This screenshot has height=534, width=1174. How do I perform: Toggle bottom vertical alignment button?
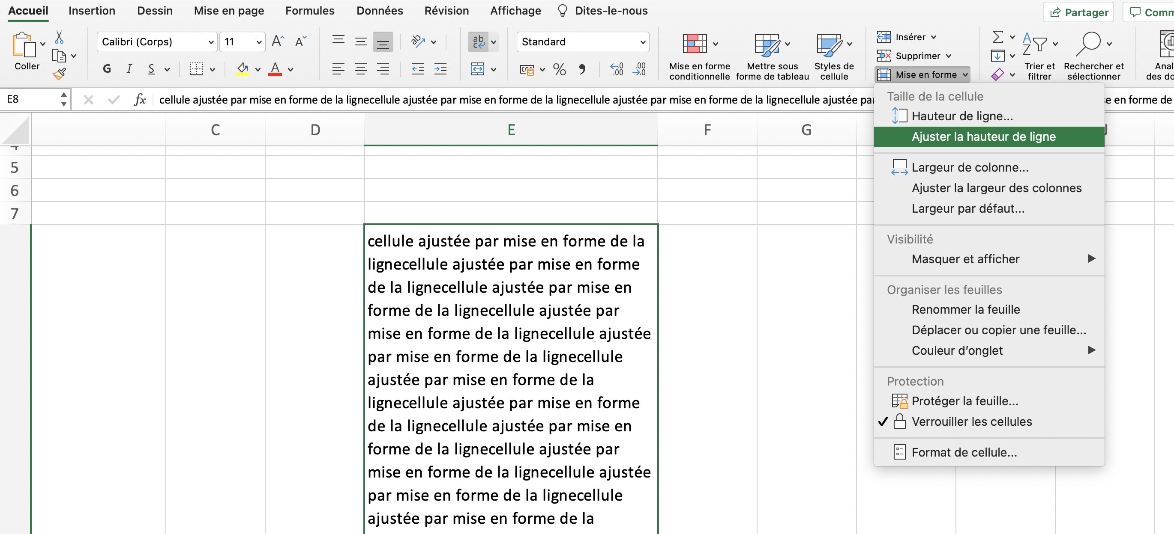[x=383, y=42]
